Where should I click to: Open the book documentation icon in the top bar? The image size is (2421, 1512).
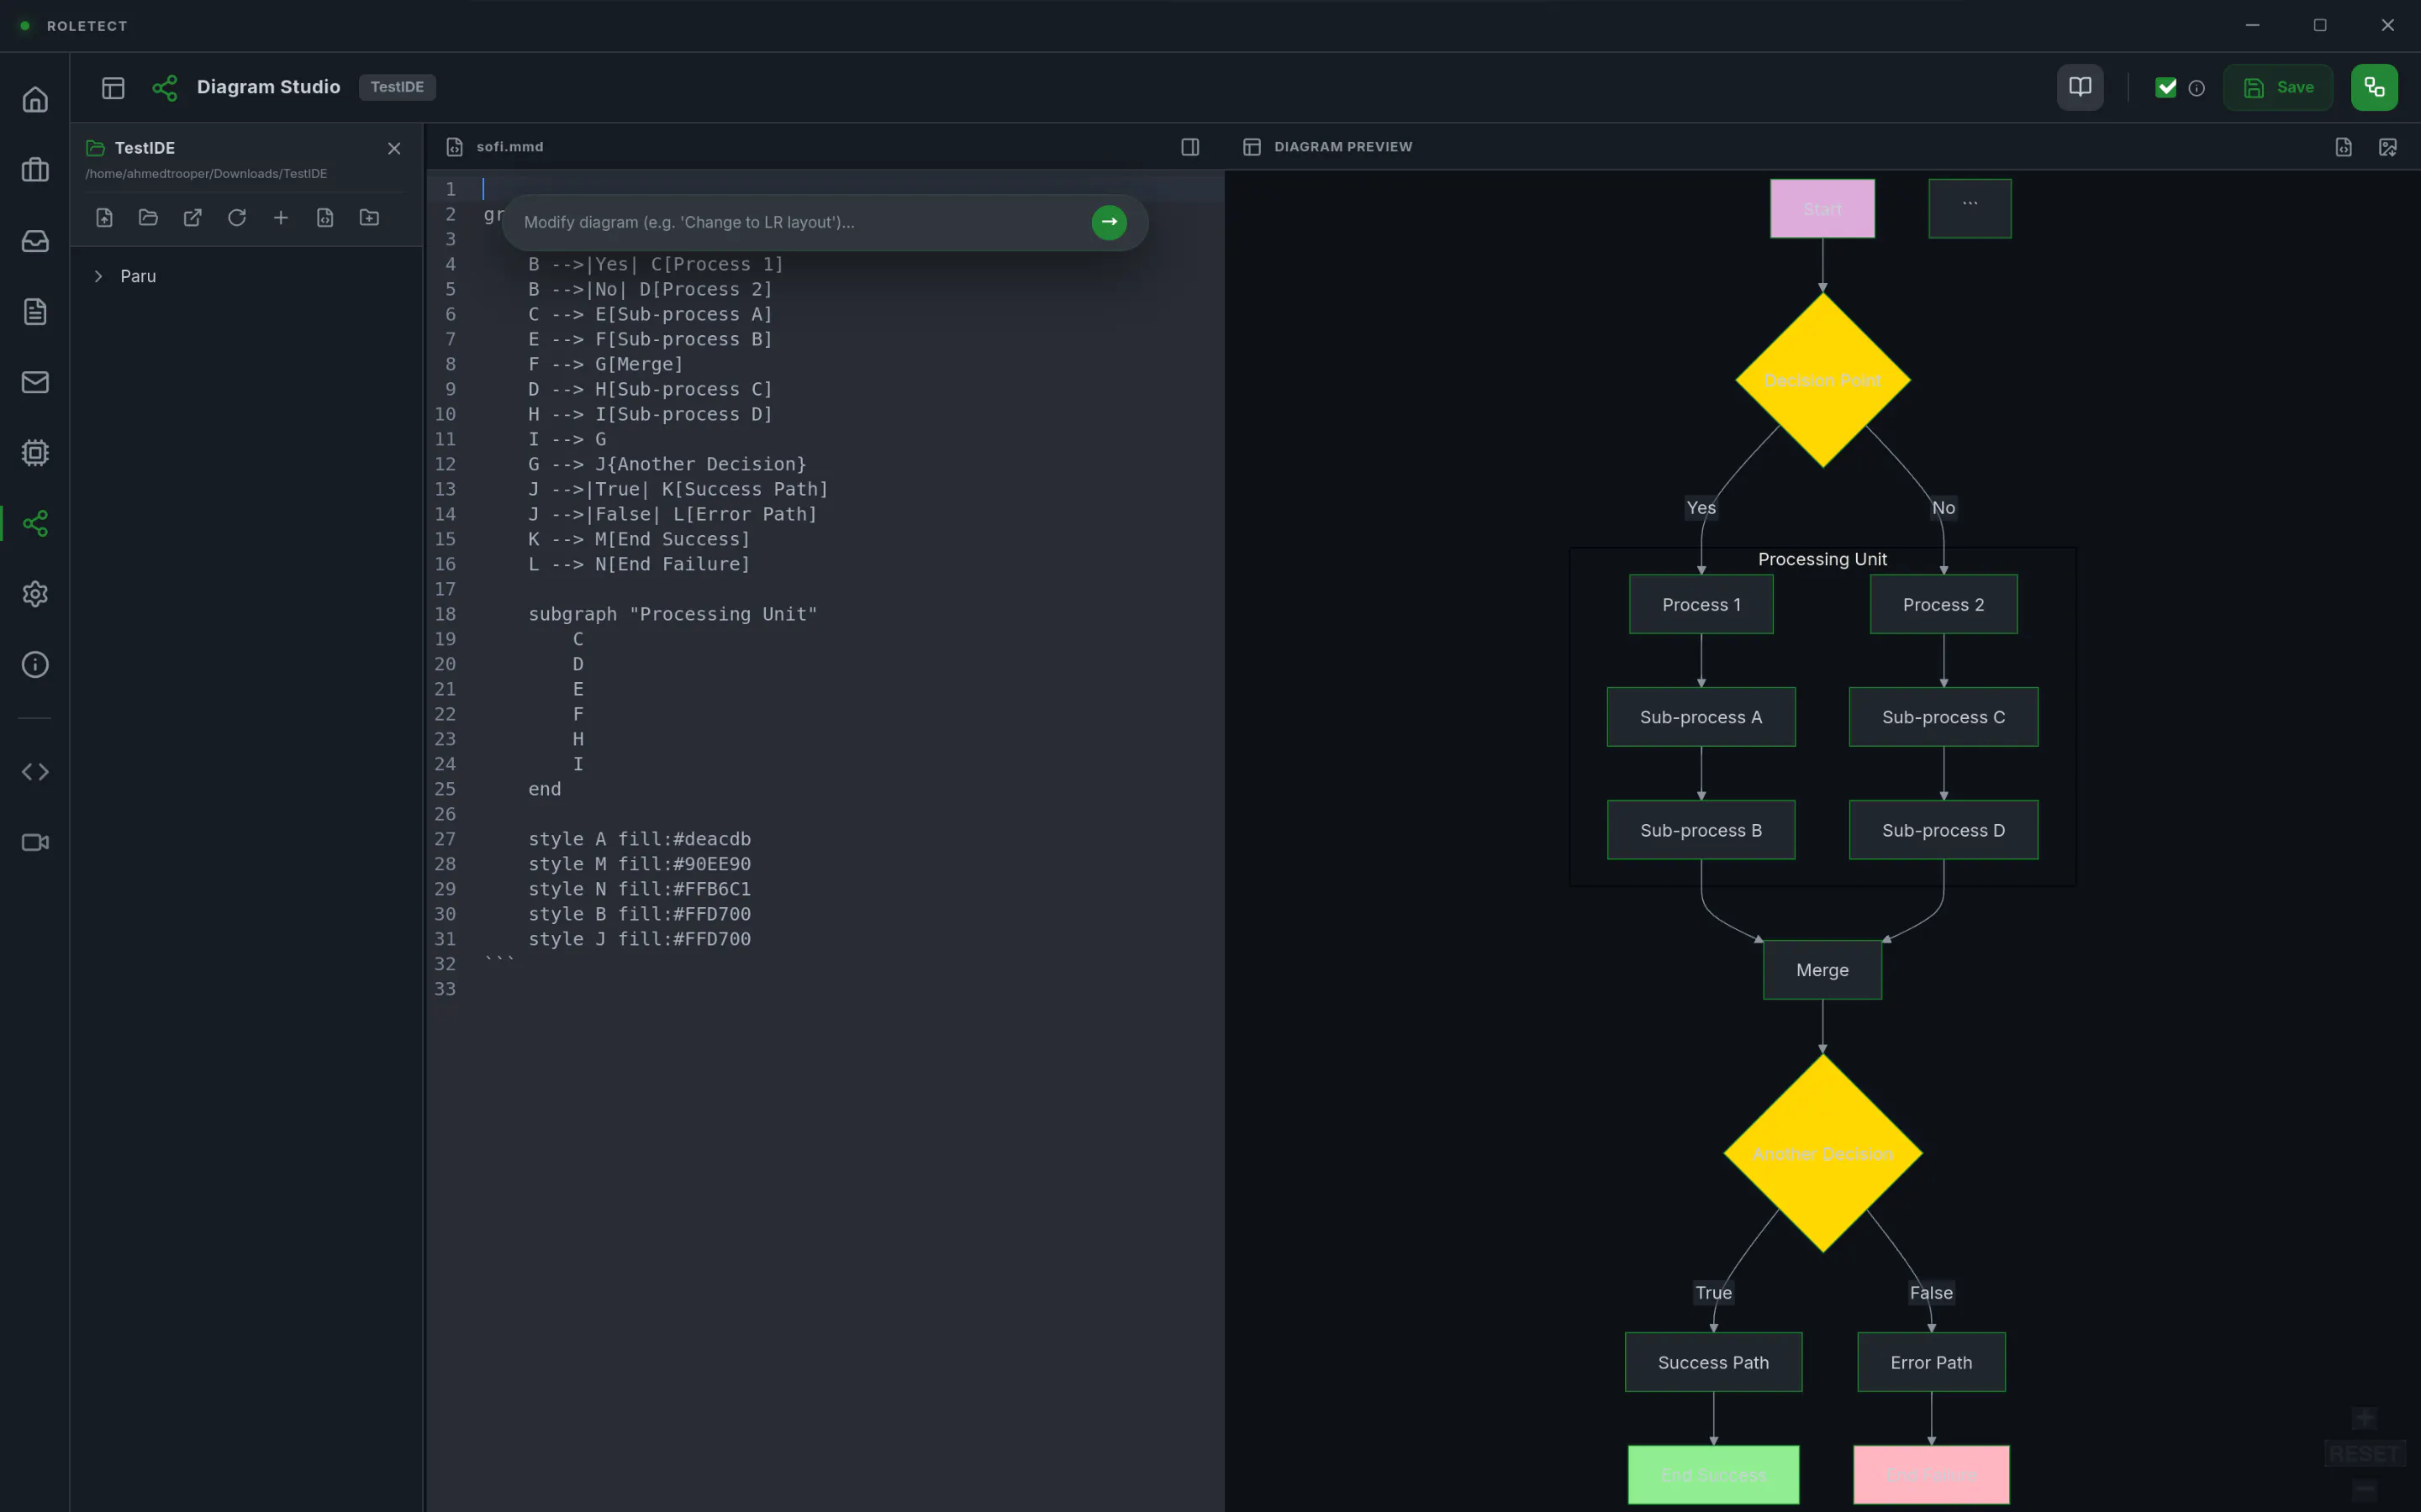click(2080, 87)
